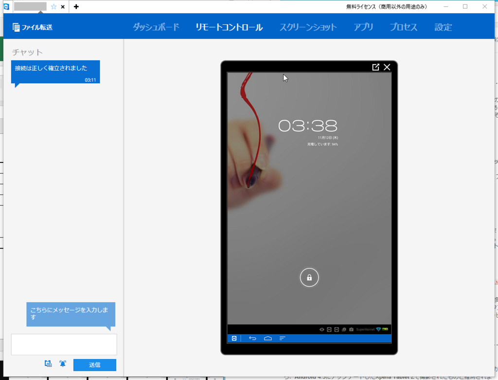Click the 無料ライセンス license notice text
Viewport: 498px width, 380px height.
click(387, 7)
